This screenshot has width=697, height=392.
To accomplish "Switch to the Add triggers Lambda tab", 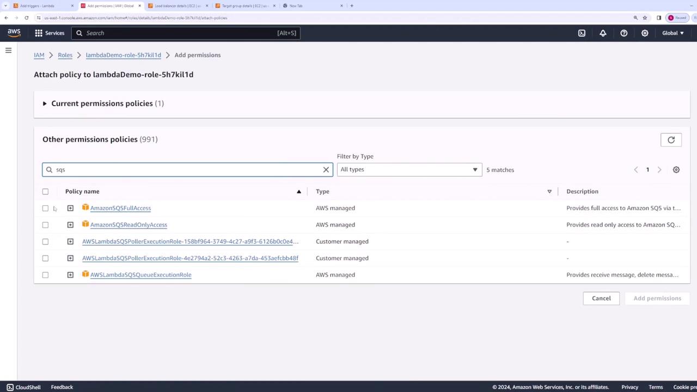I will point(44,6).
